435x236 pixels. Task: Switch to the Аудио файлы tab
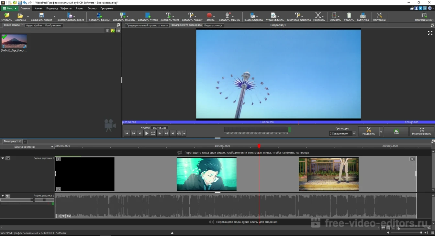[x=34, y=25]
